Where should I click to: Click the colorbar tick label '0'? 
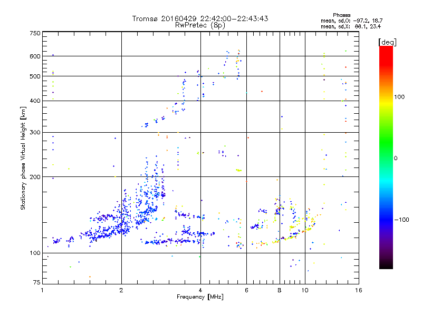coord(396,158)
